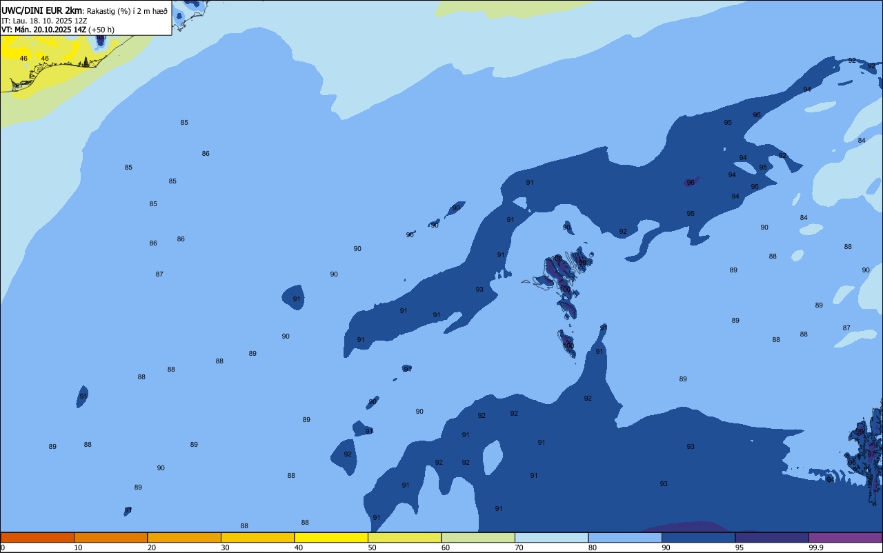Click the 70–80 pale blue legend swatch

pyautogui.click(x=551, y=537)
